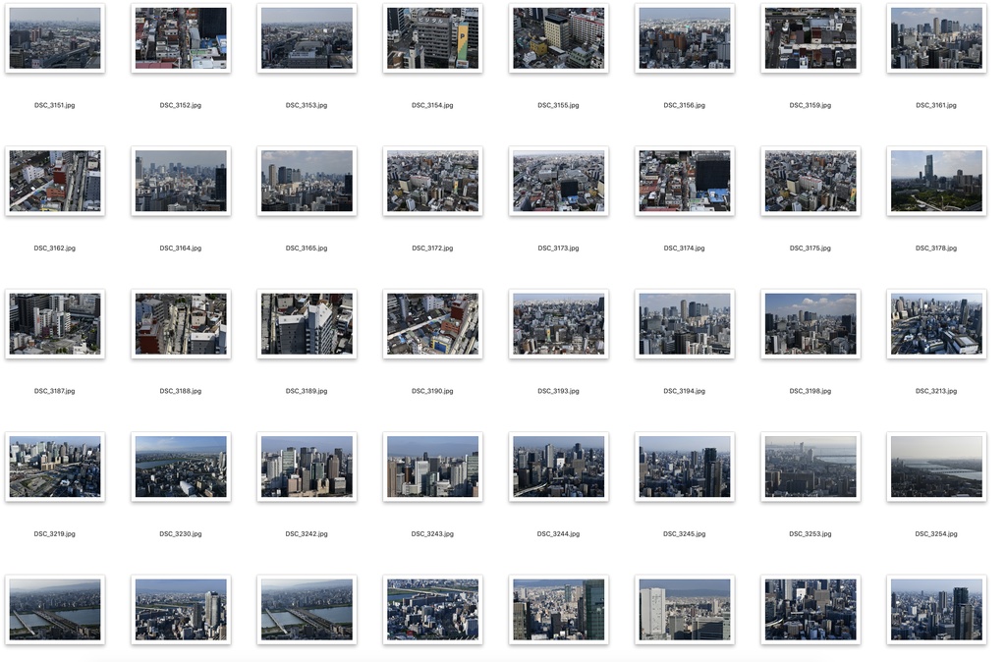The image size is (1006, 662).
Task: Select the hazy skyline photo DSC_3254.jpg
Action: [x=935, y=467]
